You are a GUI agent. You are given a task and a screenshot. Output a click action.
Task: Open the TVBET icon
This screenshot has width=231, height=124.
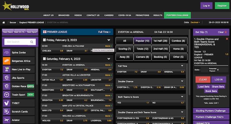pyautogui.click(x=7, y=103)
